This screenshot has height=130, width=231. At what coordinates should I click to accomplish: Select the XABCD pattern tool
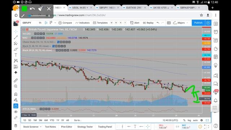16,61
